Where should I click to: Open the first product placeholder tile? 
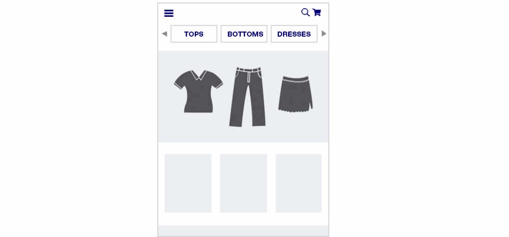[188, 183]
